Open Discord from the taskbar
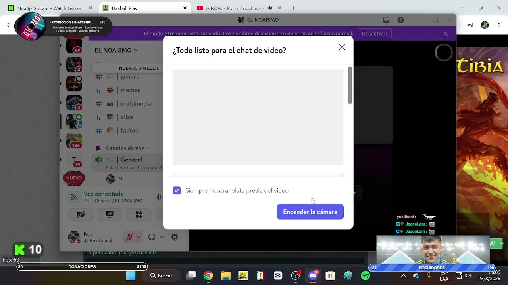This screenshot has width=508, height=285. [313, 275]
